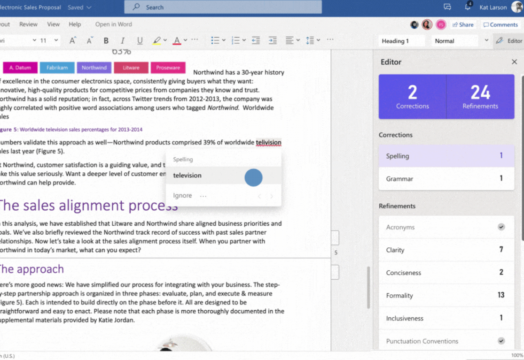Increase indent of paragraph
Image resolution: width=524 pixels, height=360 pixels.
273,41
